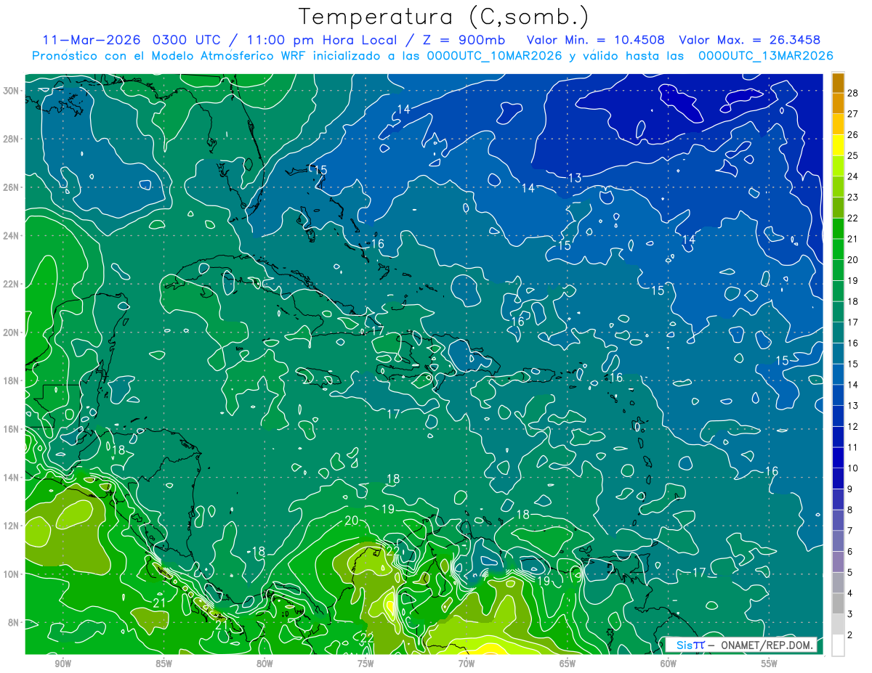Click the legend value 10 on colorbar
Screen dimensions: 872x673
pyautogui.click(x=853, y=468)
